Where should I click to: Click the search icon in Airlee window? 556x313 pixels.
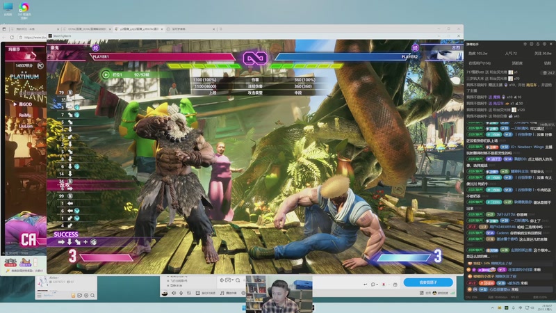click(92, 295)
